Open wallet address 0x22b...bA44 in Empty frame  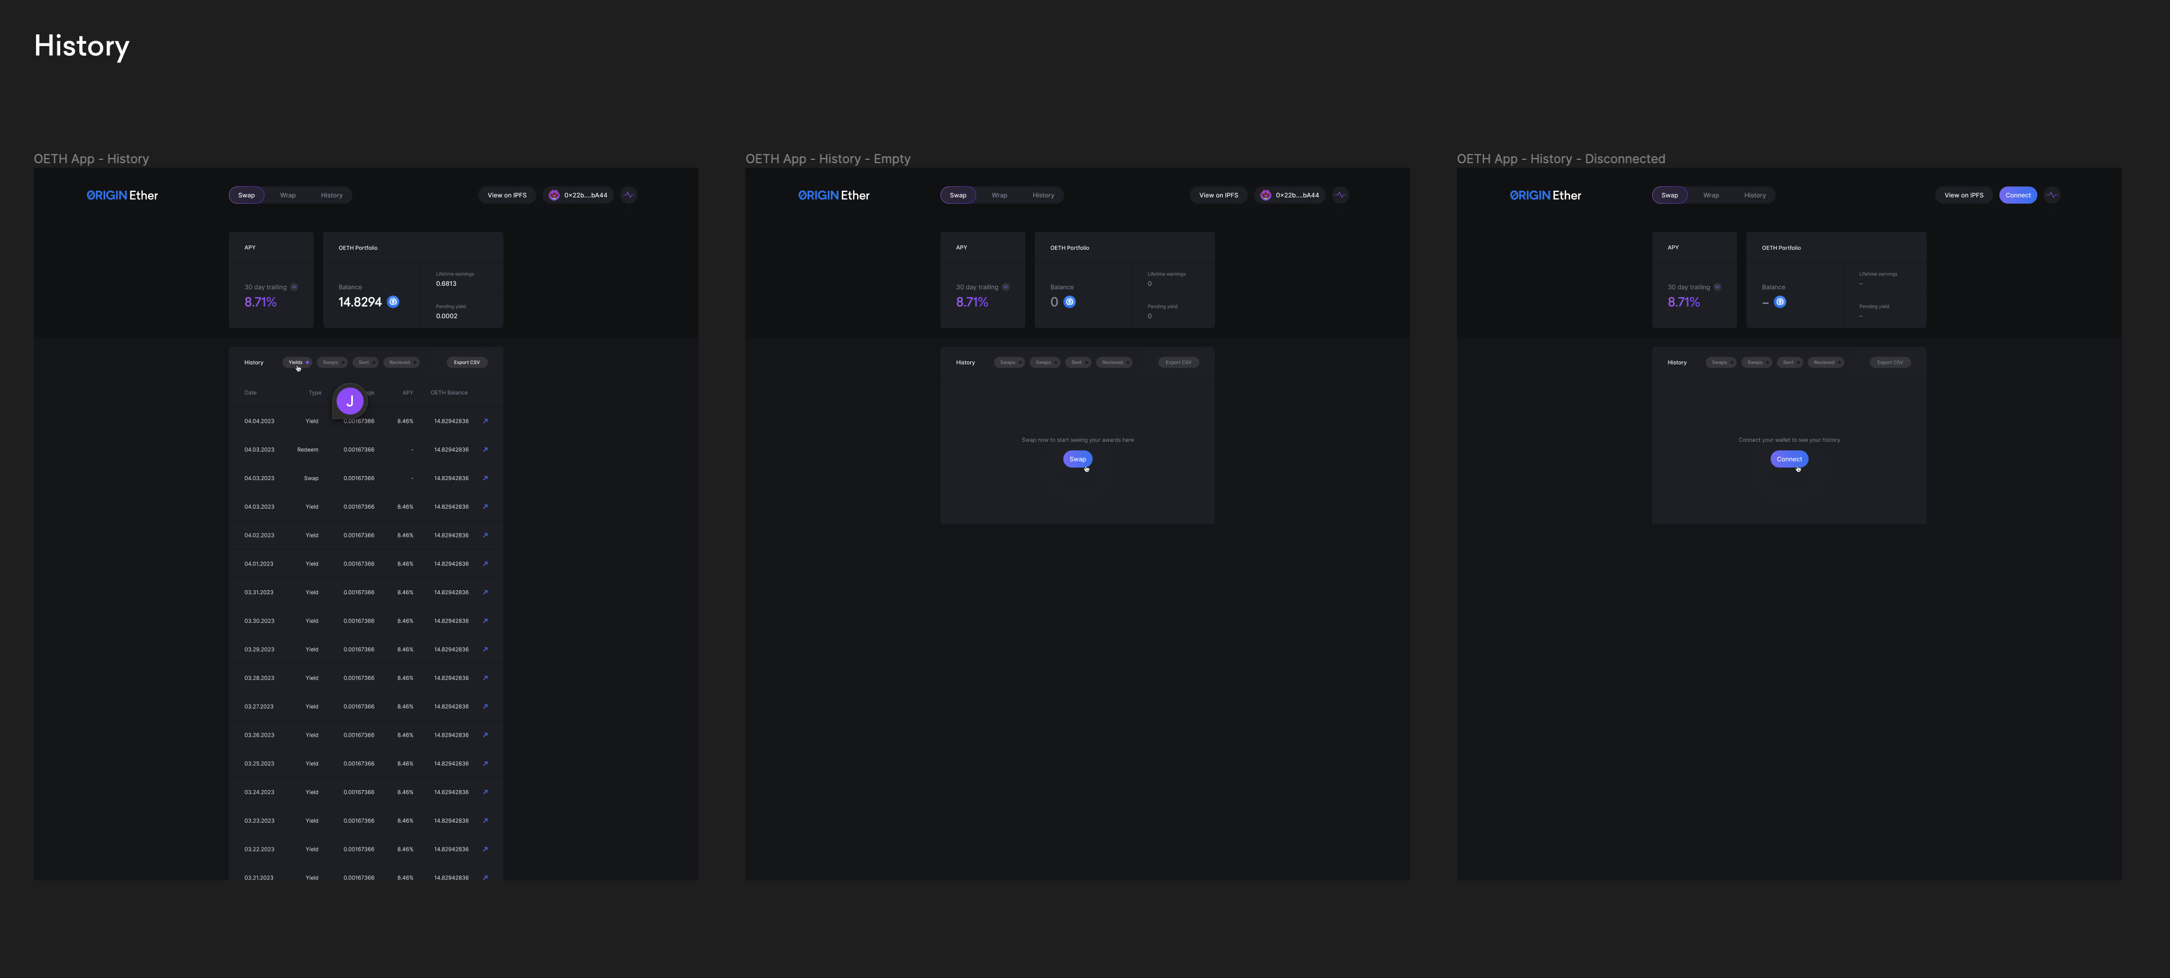click(1290, 195)
